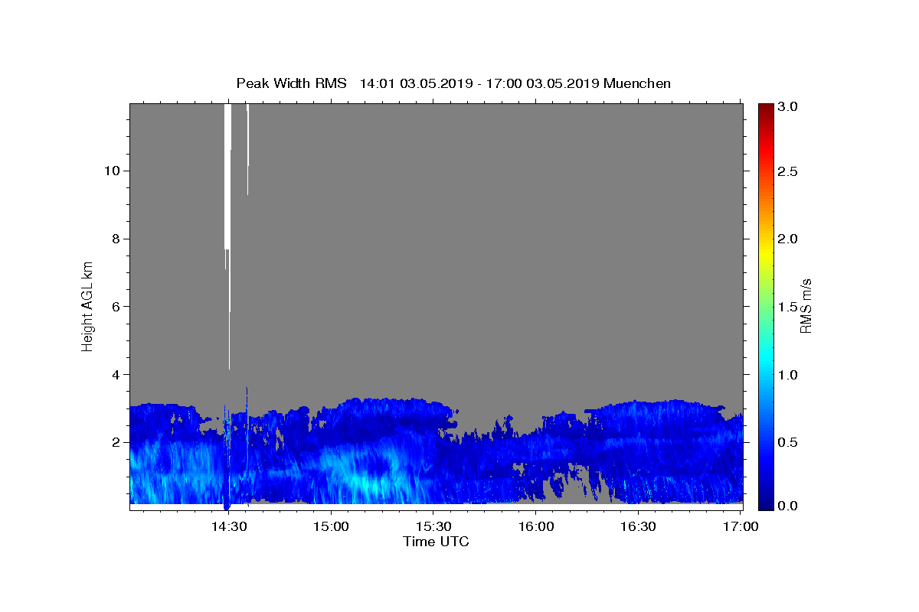919x612 pixels.
Task: Click the 15:00 time tick label
Action: (x=331, y=526)
